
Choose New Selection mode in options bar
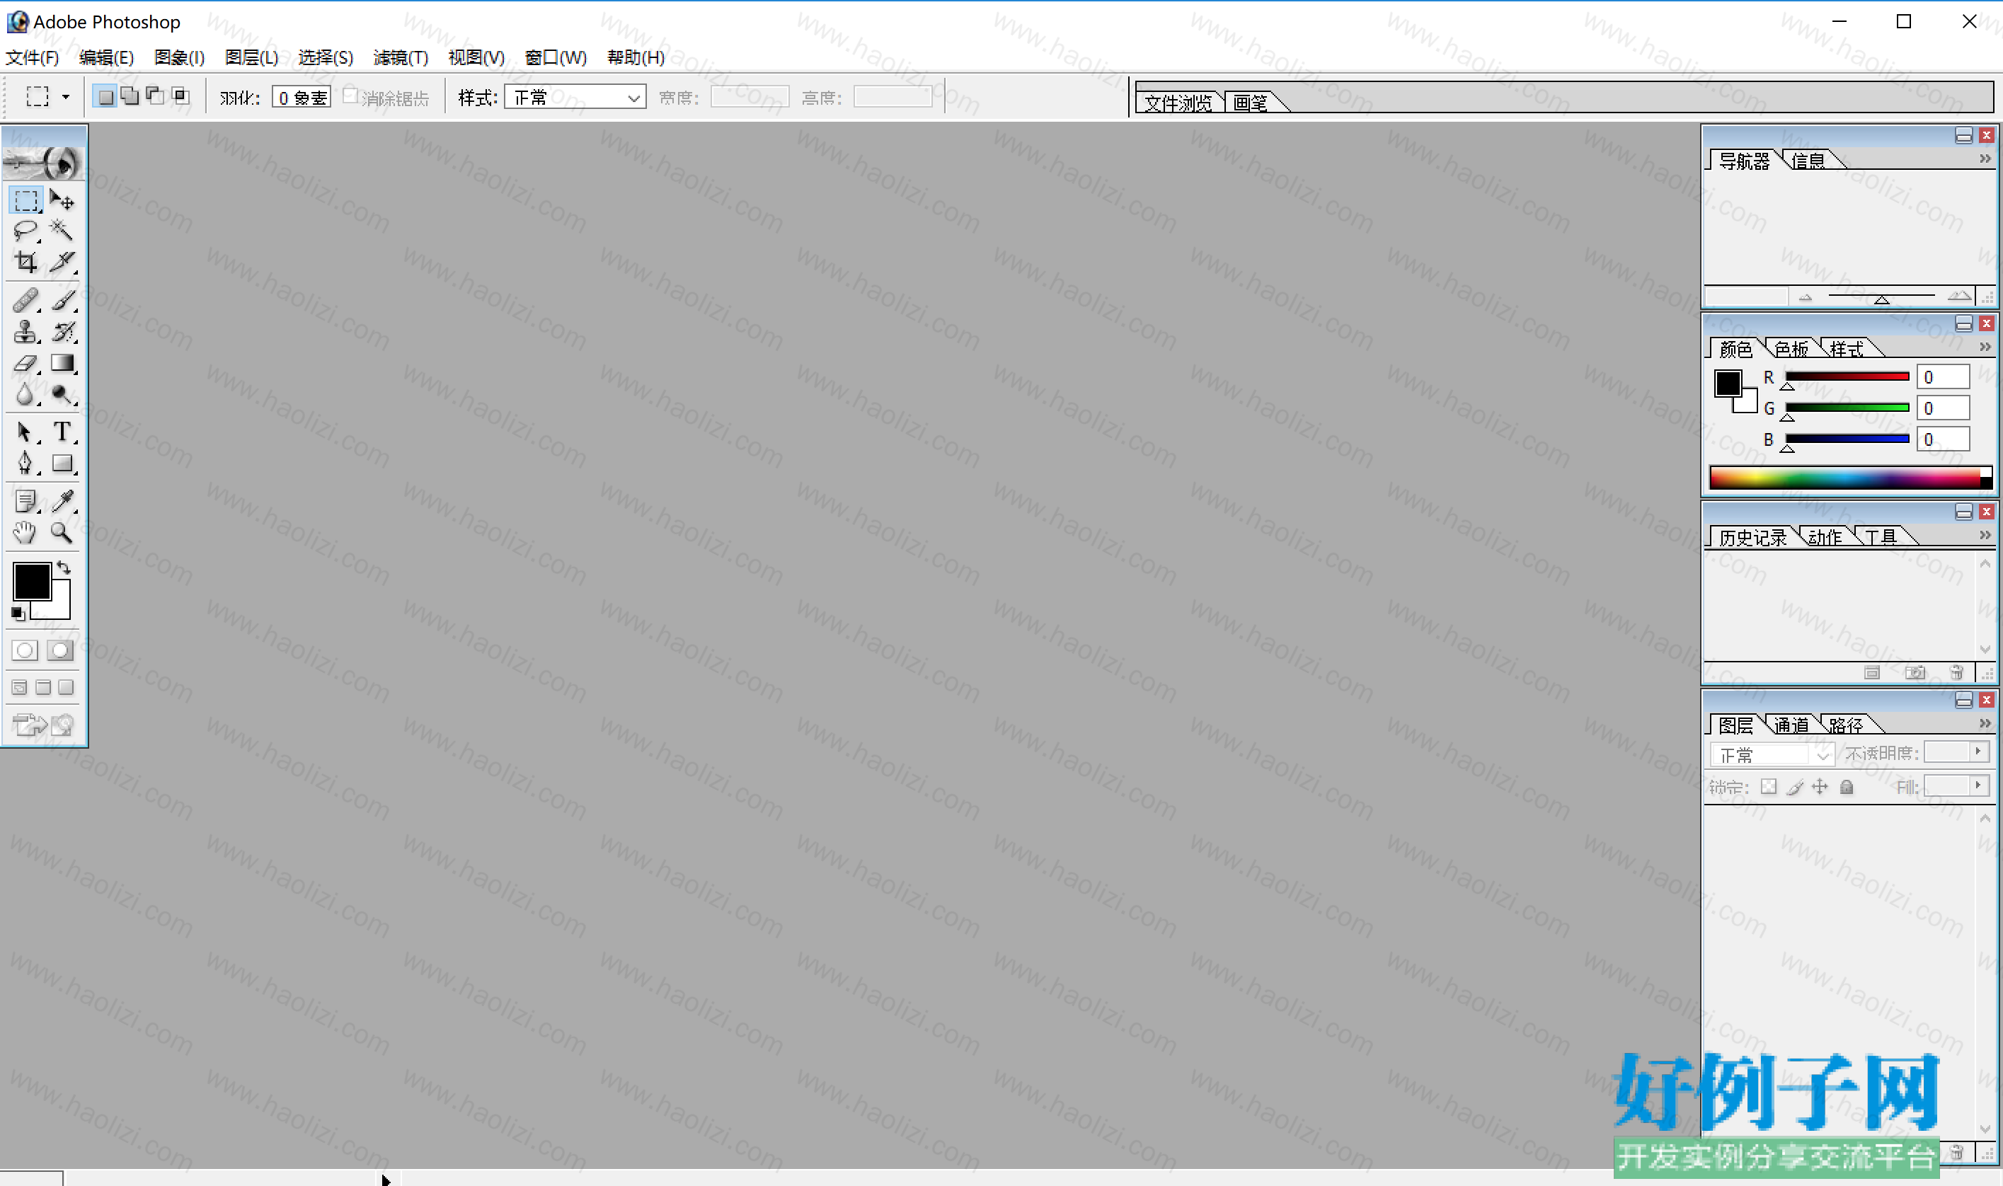105,97
